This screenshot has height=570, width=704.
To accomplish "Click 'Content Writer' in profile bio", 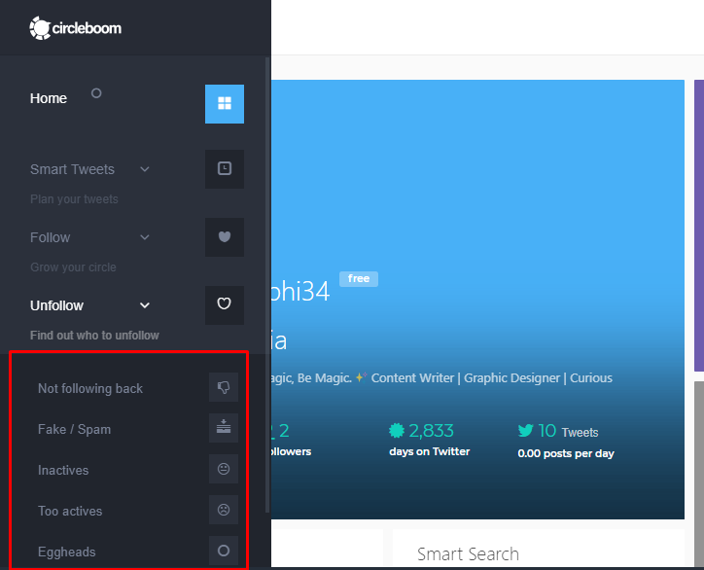I will (412, 378).
